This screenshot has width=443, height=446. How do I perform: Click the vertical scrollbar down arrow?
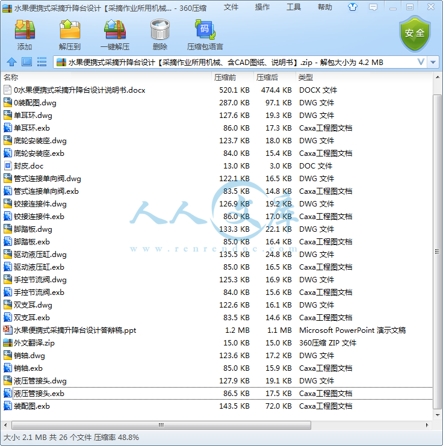(438, 415)
